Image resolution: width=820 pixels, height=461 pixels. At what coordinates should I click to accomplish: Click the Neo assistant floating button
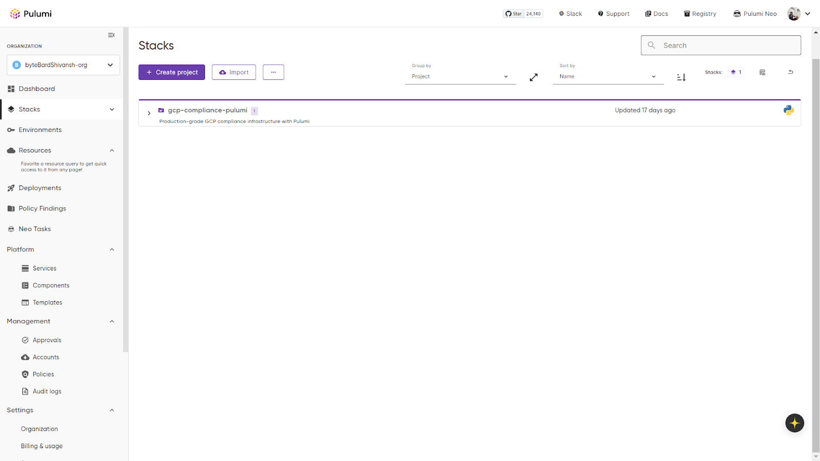[x=795, y=423]
